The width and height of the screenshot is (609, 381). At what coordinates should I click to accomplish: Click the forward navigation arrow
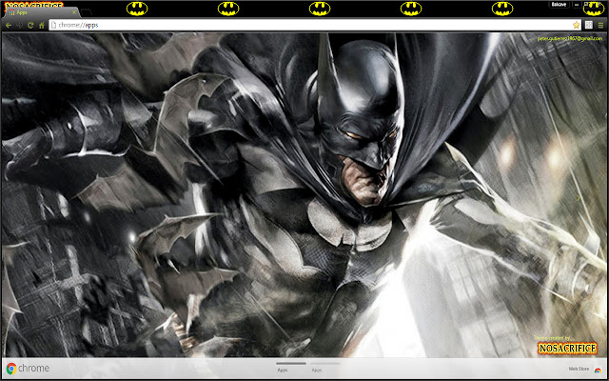click(19, 26)
